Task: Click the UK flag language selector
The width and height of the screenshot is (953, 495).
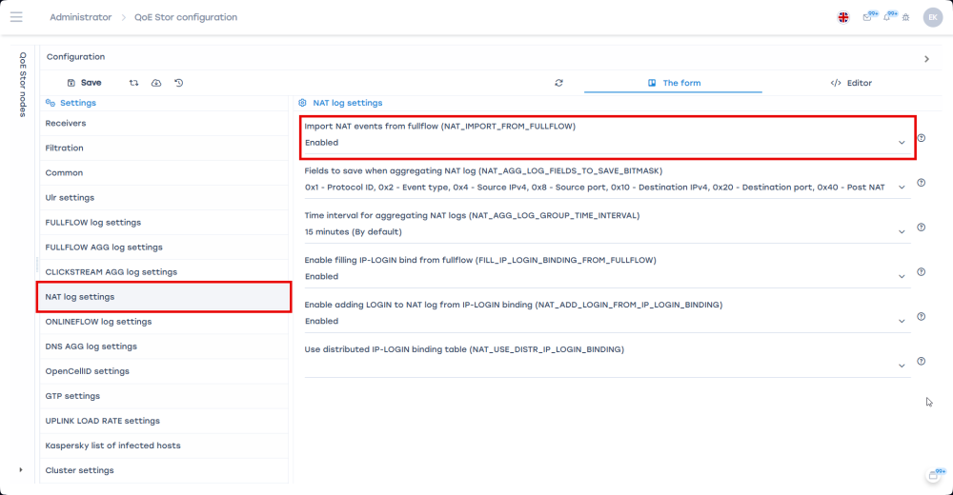Action: 843,17
